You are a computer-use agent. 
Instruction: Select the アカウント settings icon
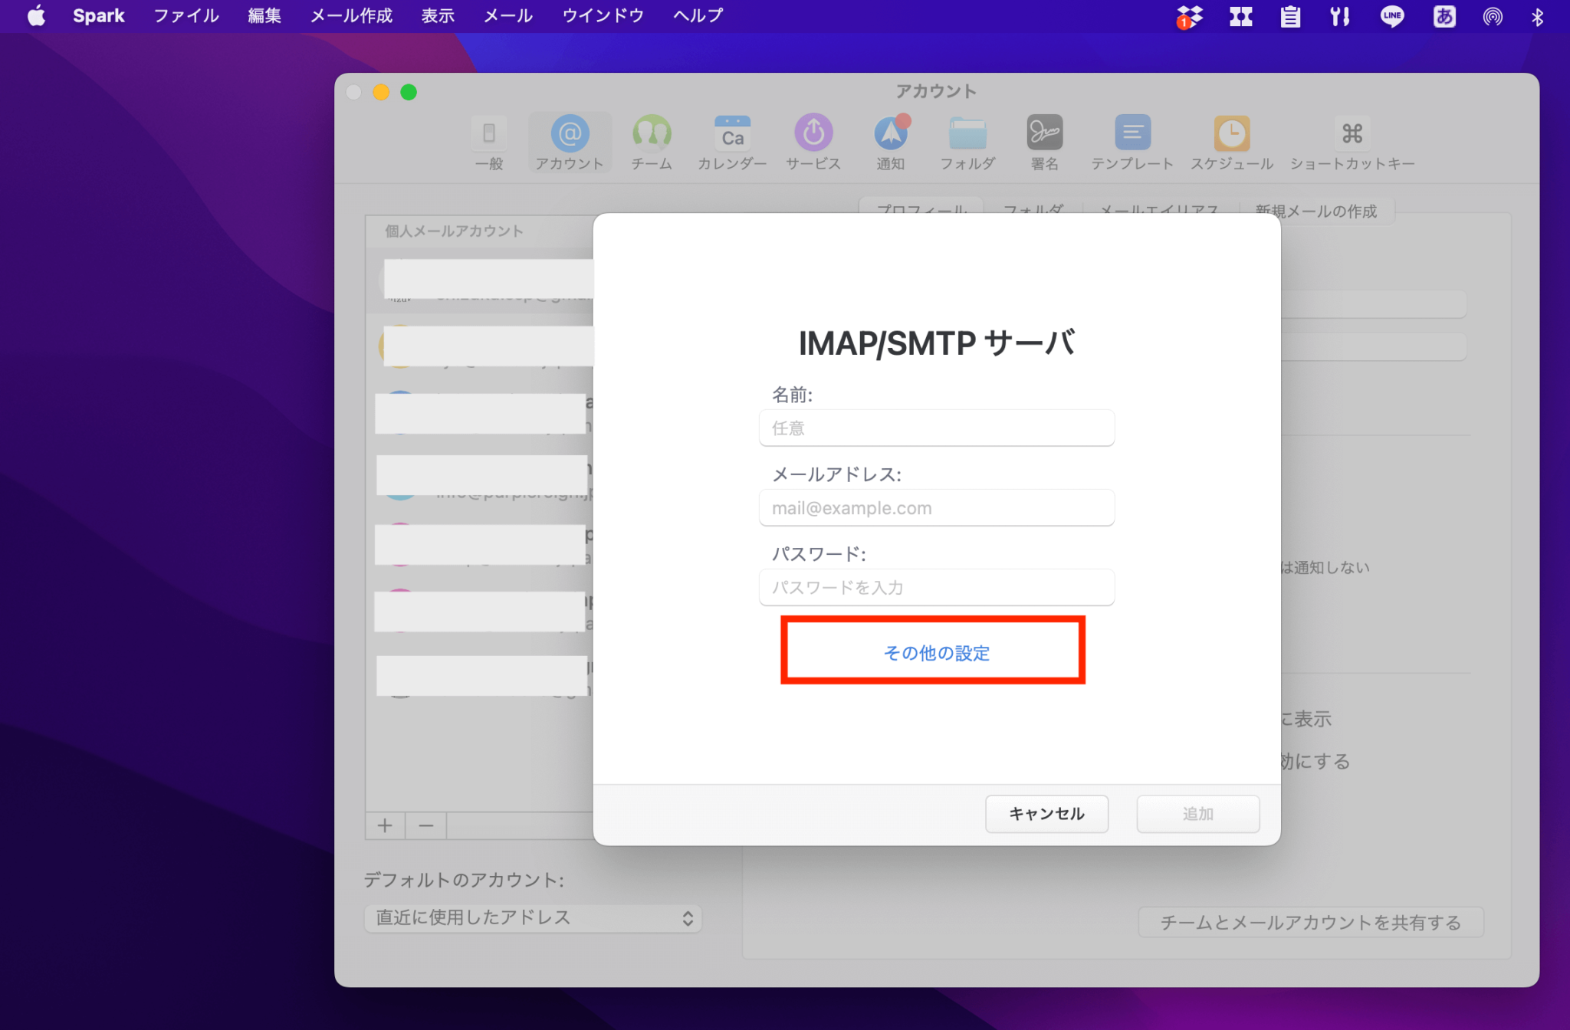point(570,142)
